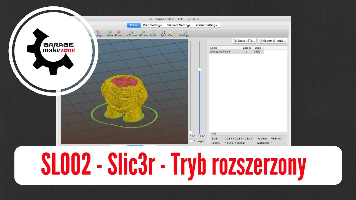This screenshot has width=356, height=200.
Task: Click the Export G-code button
Action: (x=272, y=41)
